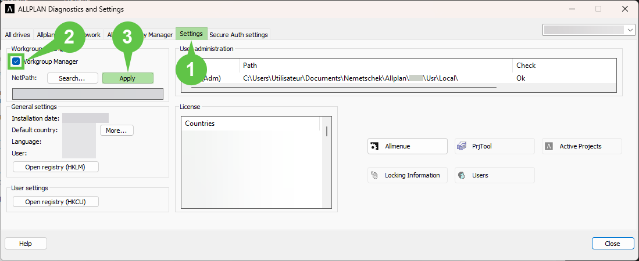The height and width of the screenshot is (261, 639).
Task: Maximize the Diagnostics window
Action: 598,9
